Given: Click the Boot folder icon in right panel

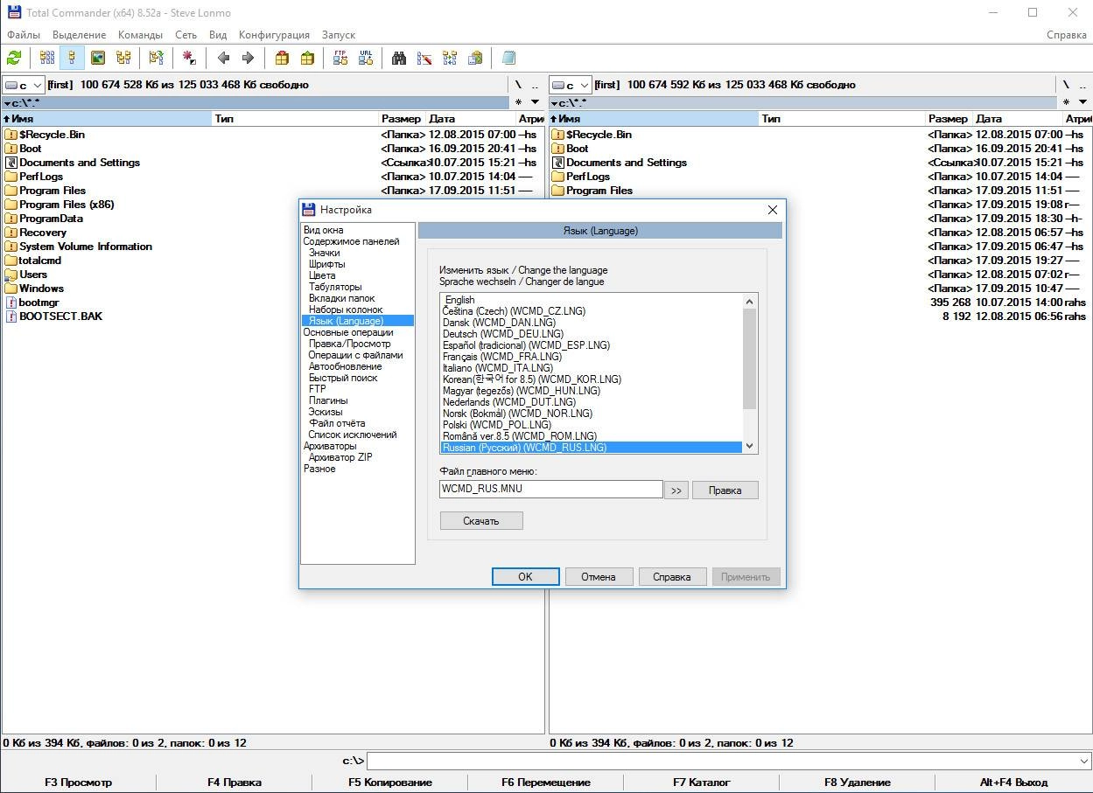Looking at the screenshot, I should point(557,149).
